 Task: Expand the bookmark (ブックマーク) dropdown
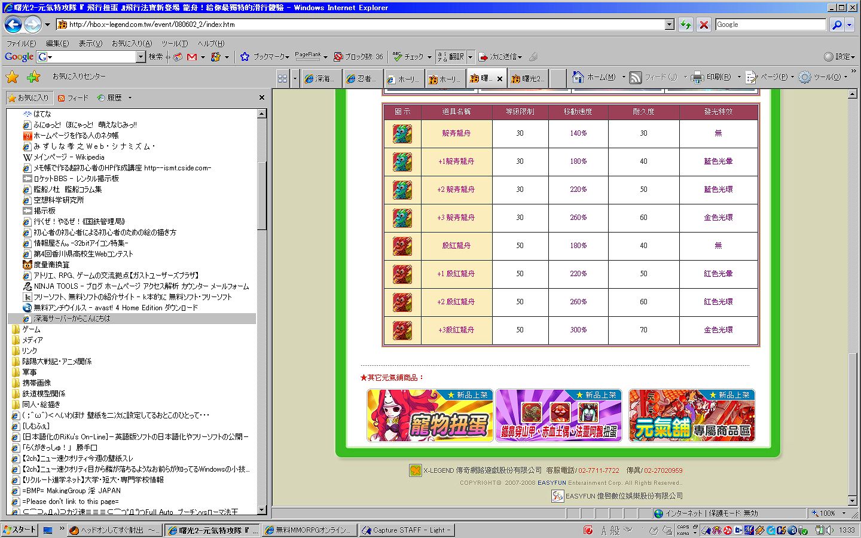tap(288, 57)
